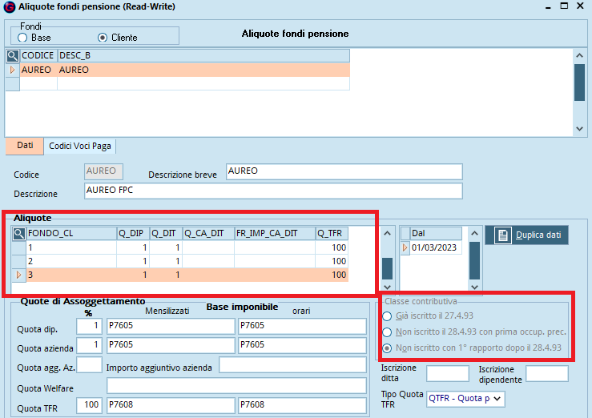Open the Tipo Quota TFR dropdown

point(497,399)
